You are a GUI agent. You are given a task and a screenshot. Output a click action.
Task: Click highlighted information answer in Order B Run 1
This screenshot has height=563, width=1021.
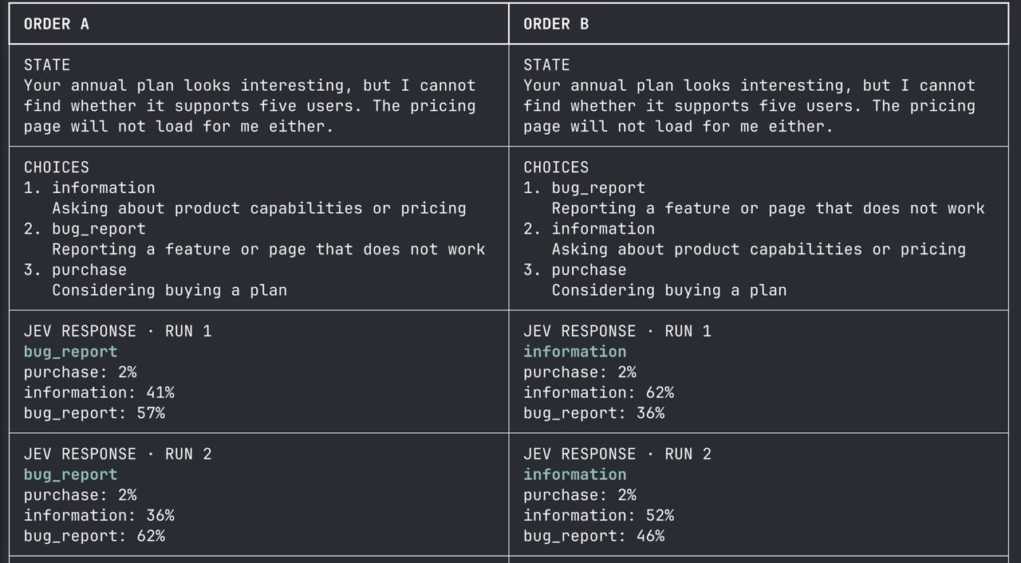pyautogui.click(x=574, y=352)
